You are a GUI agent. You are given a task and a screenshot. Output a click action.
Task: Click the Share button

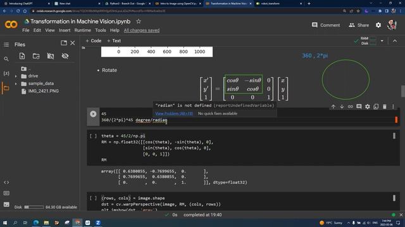pos(359,25)
